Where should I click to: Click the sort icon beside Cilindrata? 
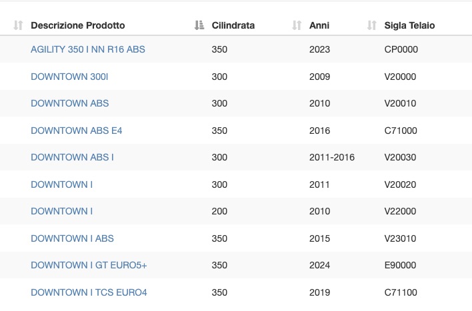[199, 25]
